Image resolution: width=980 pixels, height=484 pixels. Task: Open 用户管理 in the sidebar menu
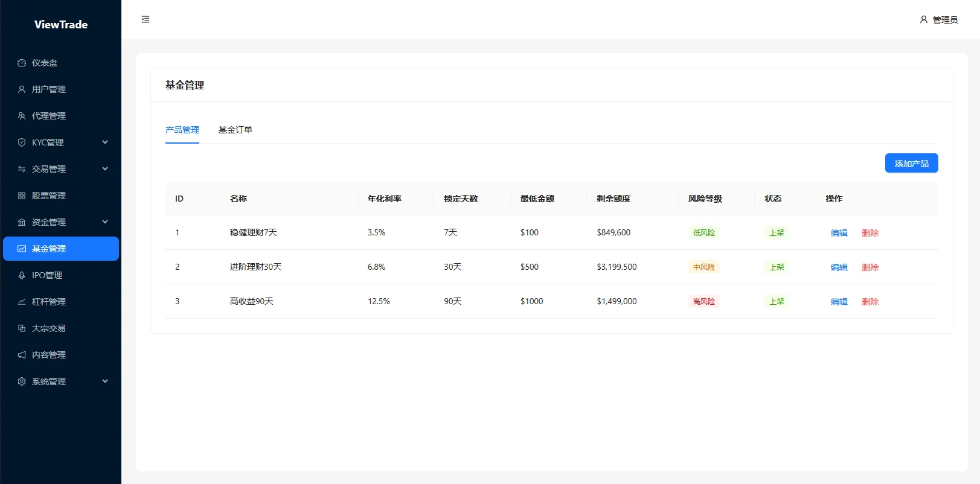click(61, 89)
